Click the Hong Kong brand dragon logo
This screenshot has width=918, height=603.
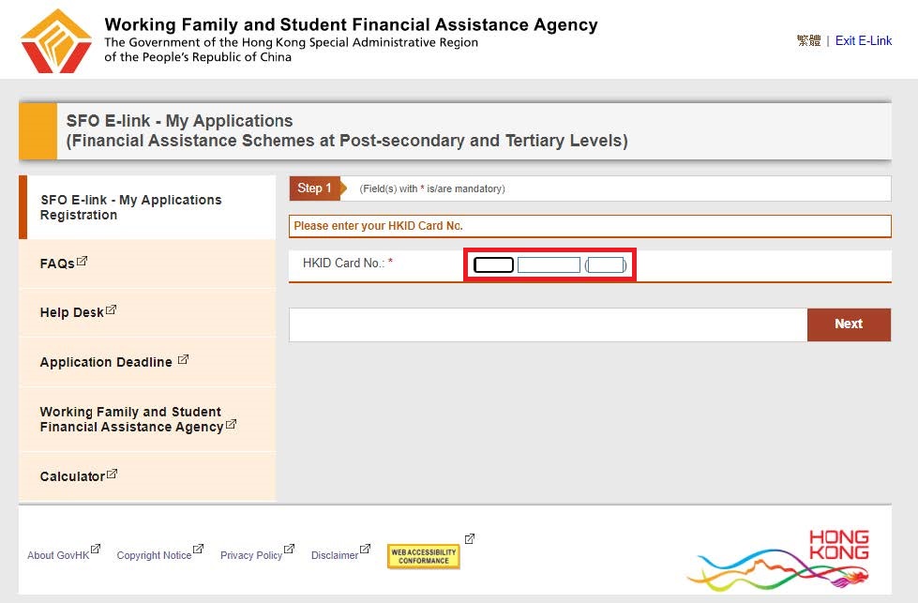tap(779, 560)
